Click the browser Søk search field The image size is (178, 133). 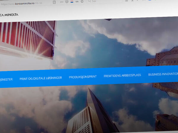(104, 1)
